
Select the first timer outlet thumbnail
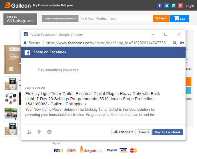pos(11,84)
